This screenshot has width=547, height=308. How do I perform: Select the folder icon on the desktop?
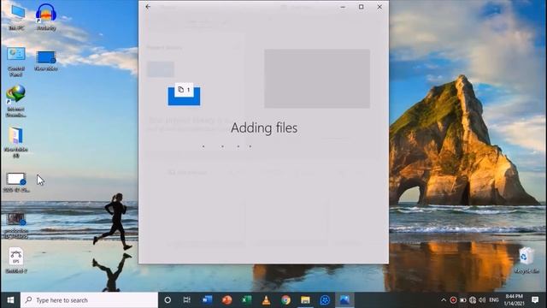coord(16,142)
